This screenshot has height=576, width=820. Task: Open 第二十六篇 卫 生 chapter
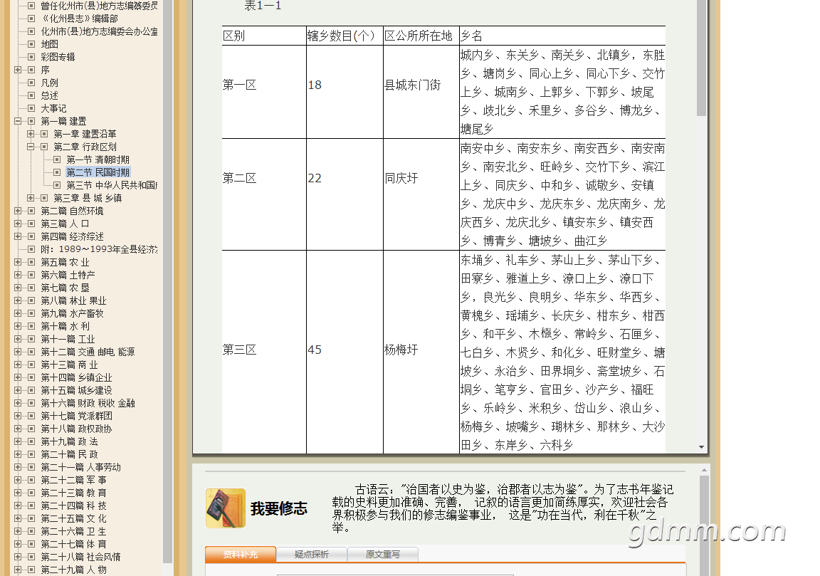[74, 531]
